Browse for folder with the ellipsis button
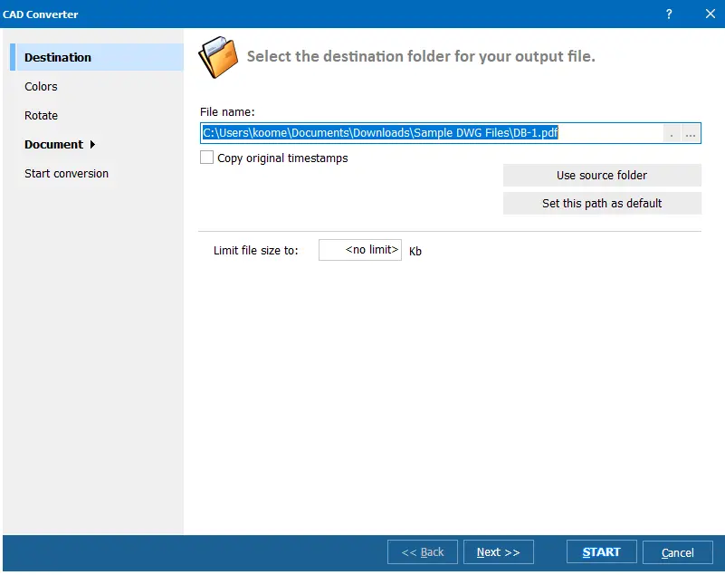The height and width of the screenshot is (575, 725). [691, 134]
